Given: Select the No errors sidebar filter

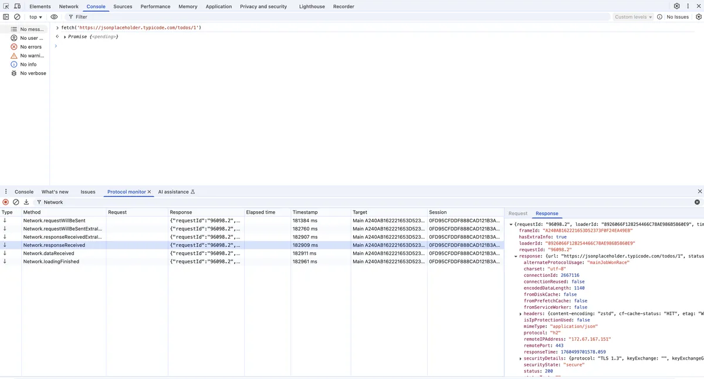Looking at the screenshot, I should [31, 47].
